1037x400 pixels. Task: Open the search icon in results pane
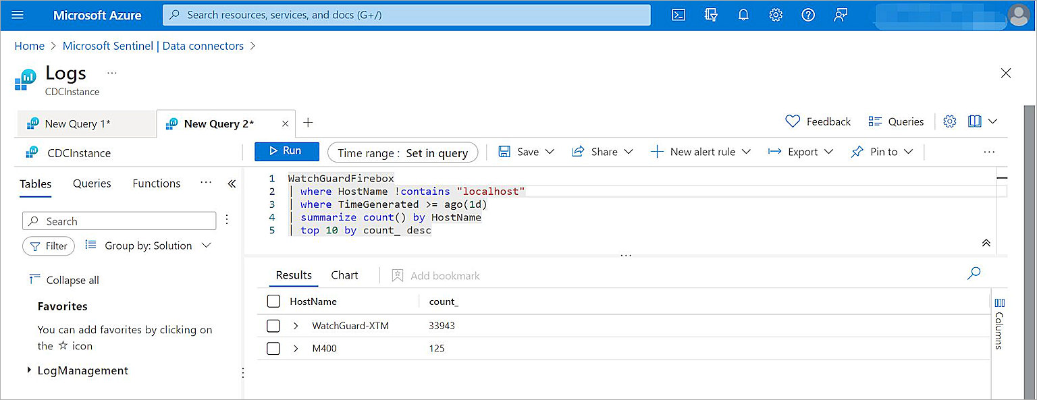coord(974,274)
